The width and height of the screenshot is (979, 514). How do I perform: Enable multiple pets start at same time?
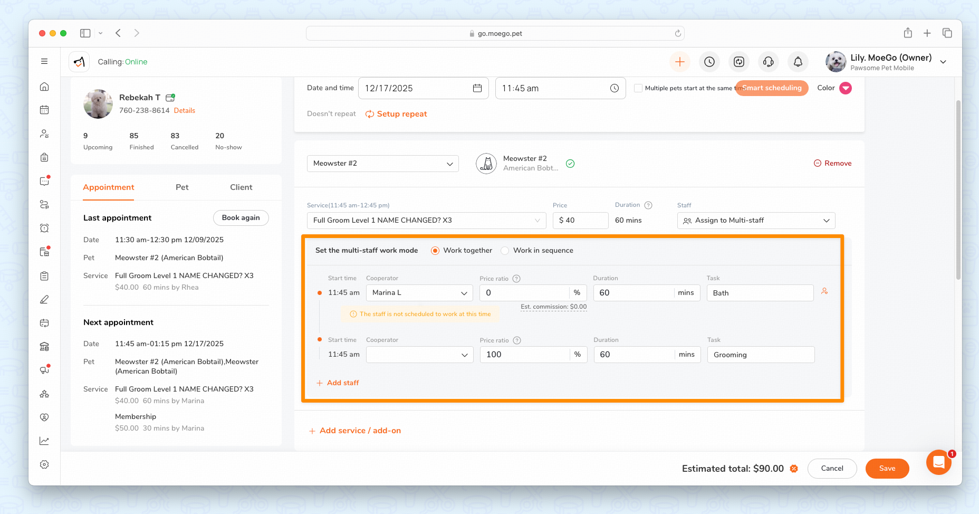pyautogui.click(x=638, y=88)
